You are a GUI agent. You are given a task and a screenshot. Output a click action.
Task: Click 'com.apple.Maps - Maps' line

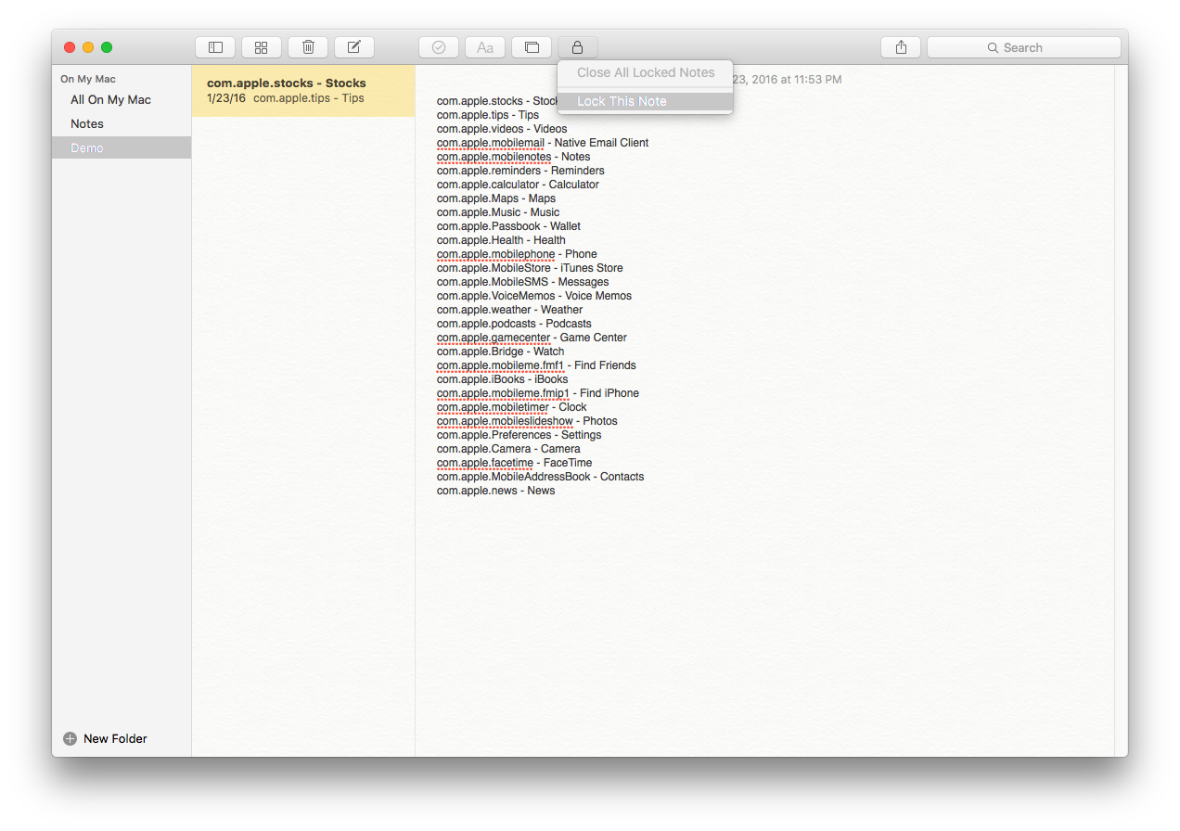click(496, 198)
